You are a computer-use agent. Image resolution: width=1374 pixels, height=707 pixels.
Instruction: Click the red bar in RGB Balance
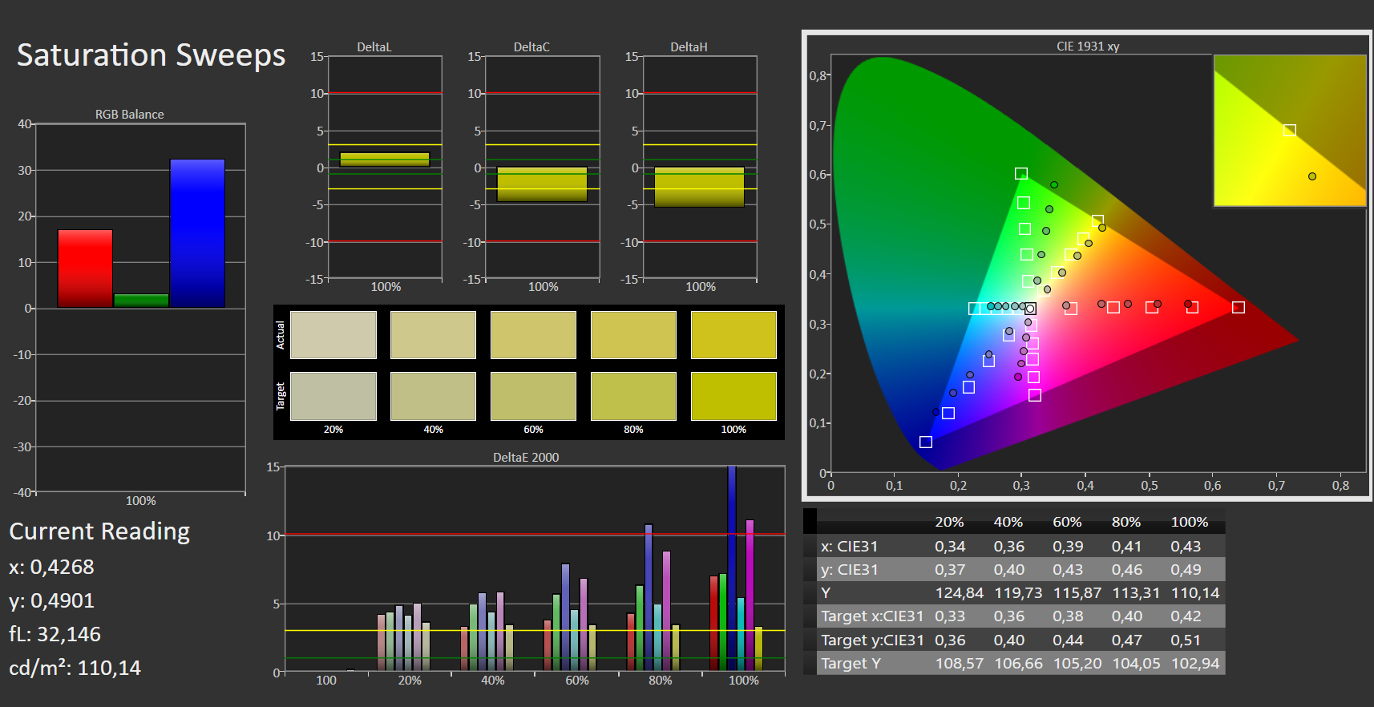click(x=85, y=269)
